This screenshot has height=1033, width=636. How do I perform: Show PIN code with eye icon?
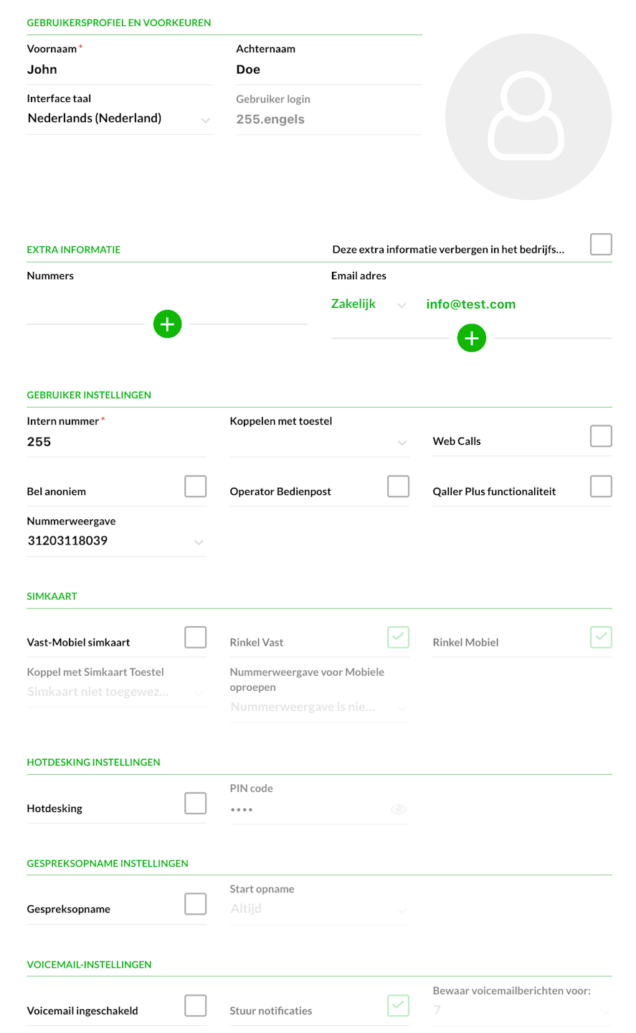click(398, 809)
